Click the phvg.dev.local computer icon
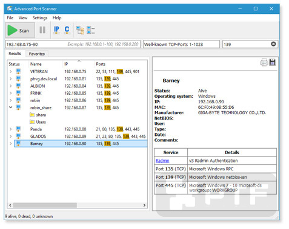This screenshot has width=289, height=229. pyautogui.click(x=18, y=79)
